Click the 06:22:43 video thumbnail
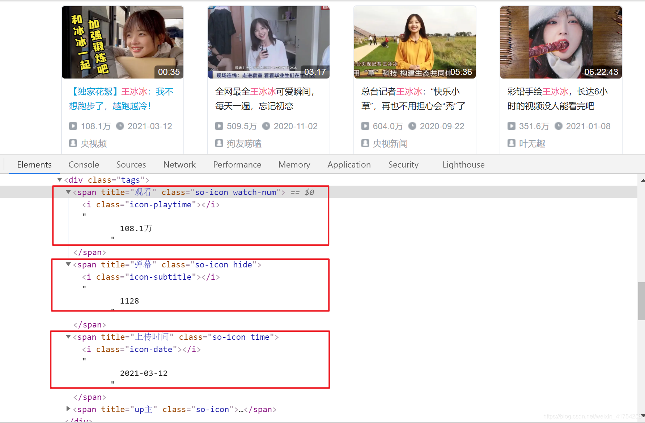The width and height of the screenshot is (645, 423). 561,42
